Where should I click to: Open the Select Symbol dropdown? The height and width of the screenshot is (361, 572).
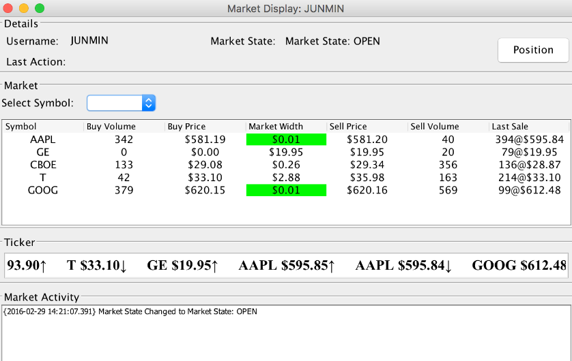pyautogui.click(x=121, y=103)
